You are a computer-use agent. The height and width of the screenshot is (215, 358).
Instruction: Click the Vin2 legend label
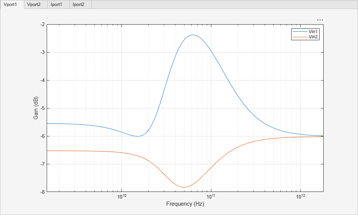pyautogui.click(x=314, y=37)
